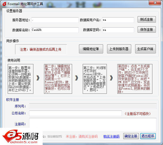Click 上传到服务器 button
Image resolution: width=163 pixels, height=145 pixels.
point(119,49)
